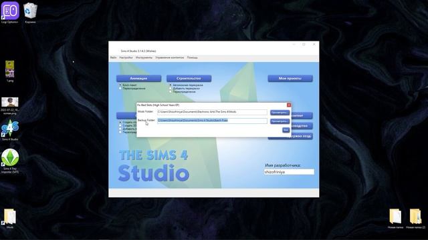Open Мои проекты
This screenshot has width=428, height=240.
click(x=290, y=79)
